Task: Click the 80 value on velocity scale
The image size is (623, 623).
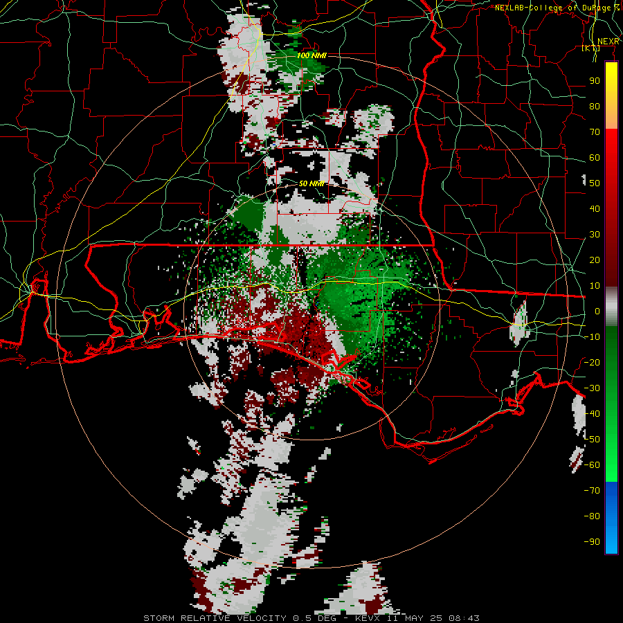Action: (595, 107)
